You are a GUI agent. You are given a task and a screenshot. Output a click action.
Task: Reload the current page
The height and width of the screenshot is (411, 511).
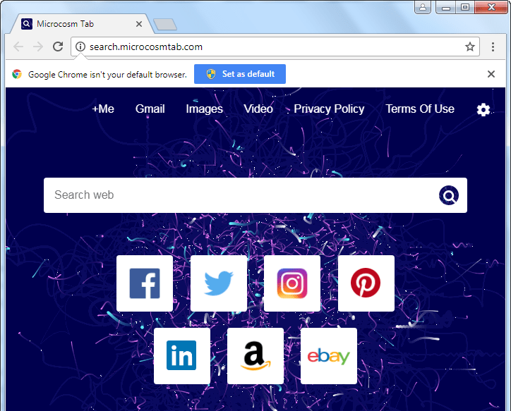click(58, 47)
